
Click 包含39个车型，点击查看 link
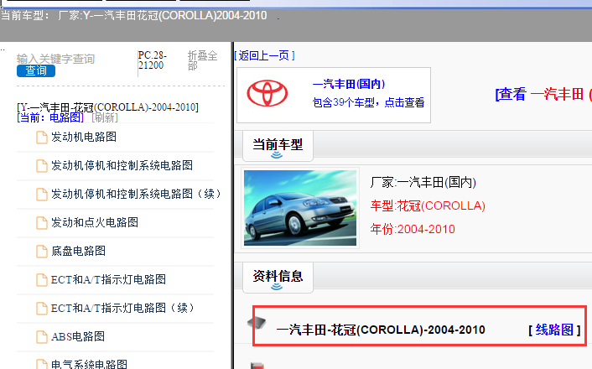click(368, 102)
